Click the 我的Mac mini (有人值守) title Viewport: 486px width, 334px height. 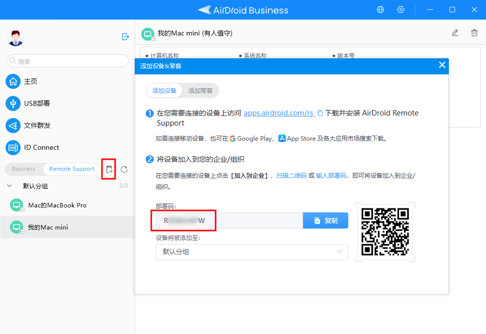coord(195,33)
